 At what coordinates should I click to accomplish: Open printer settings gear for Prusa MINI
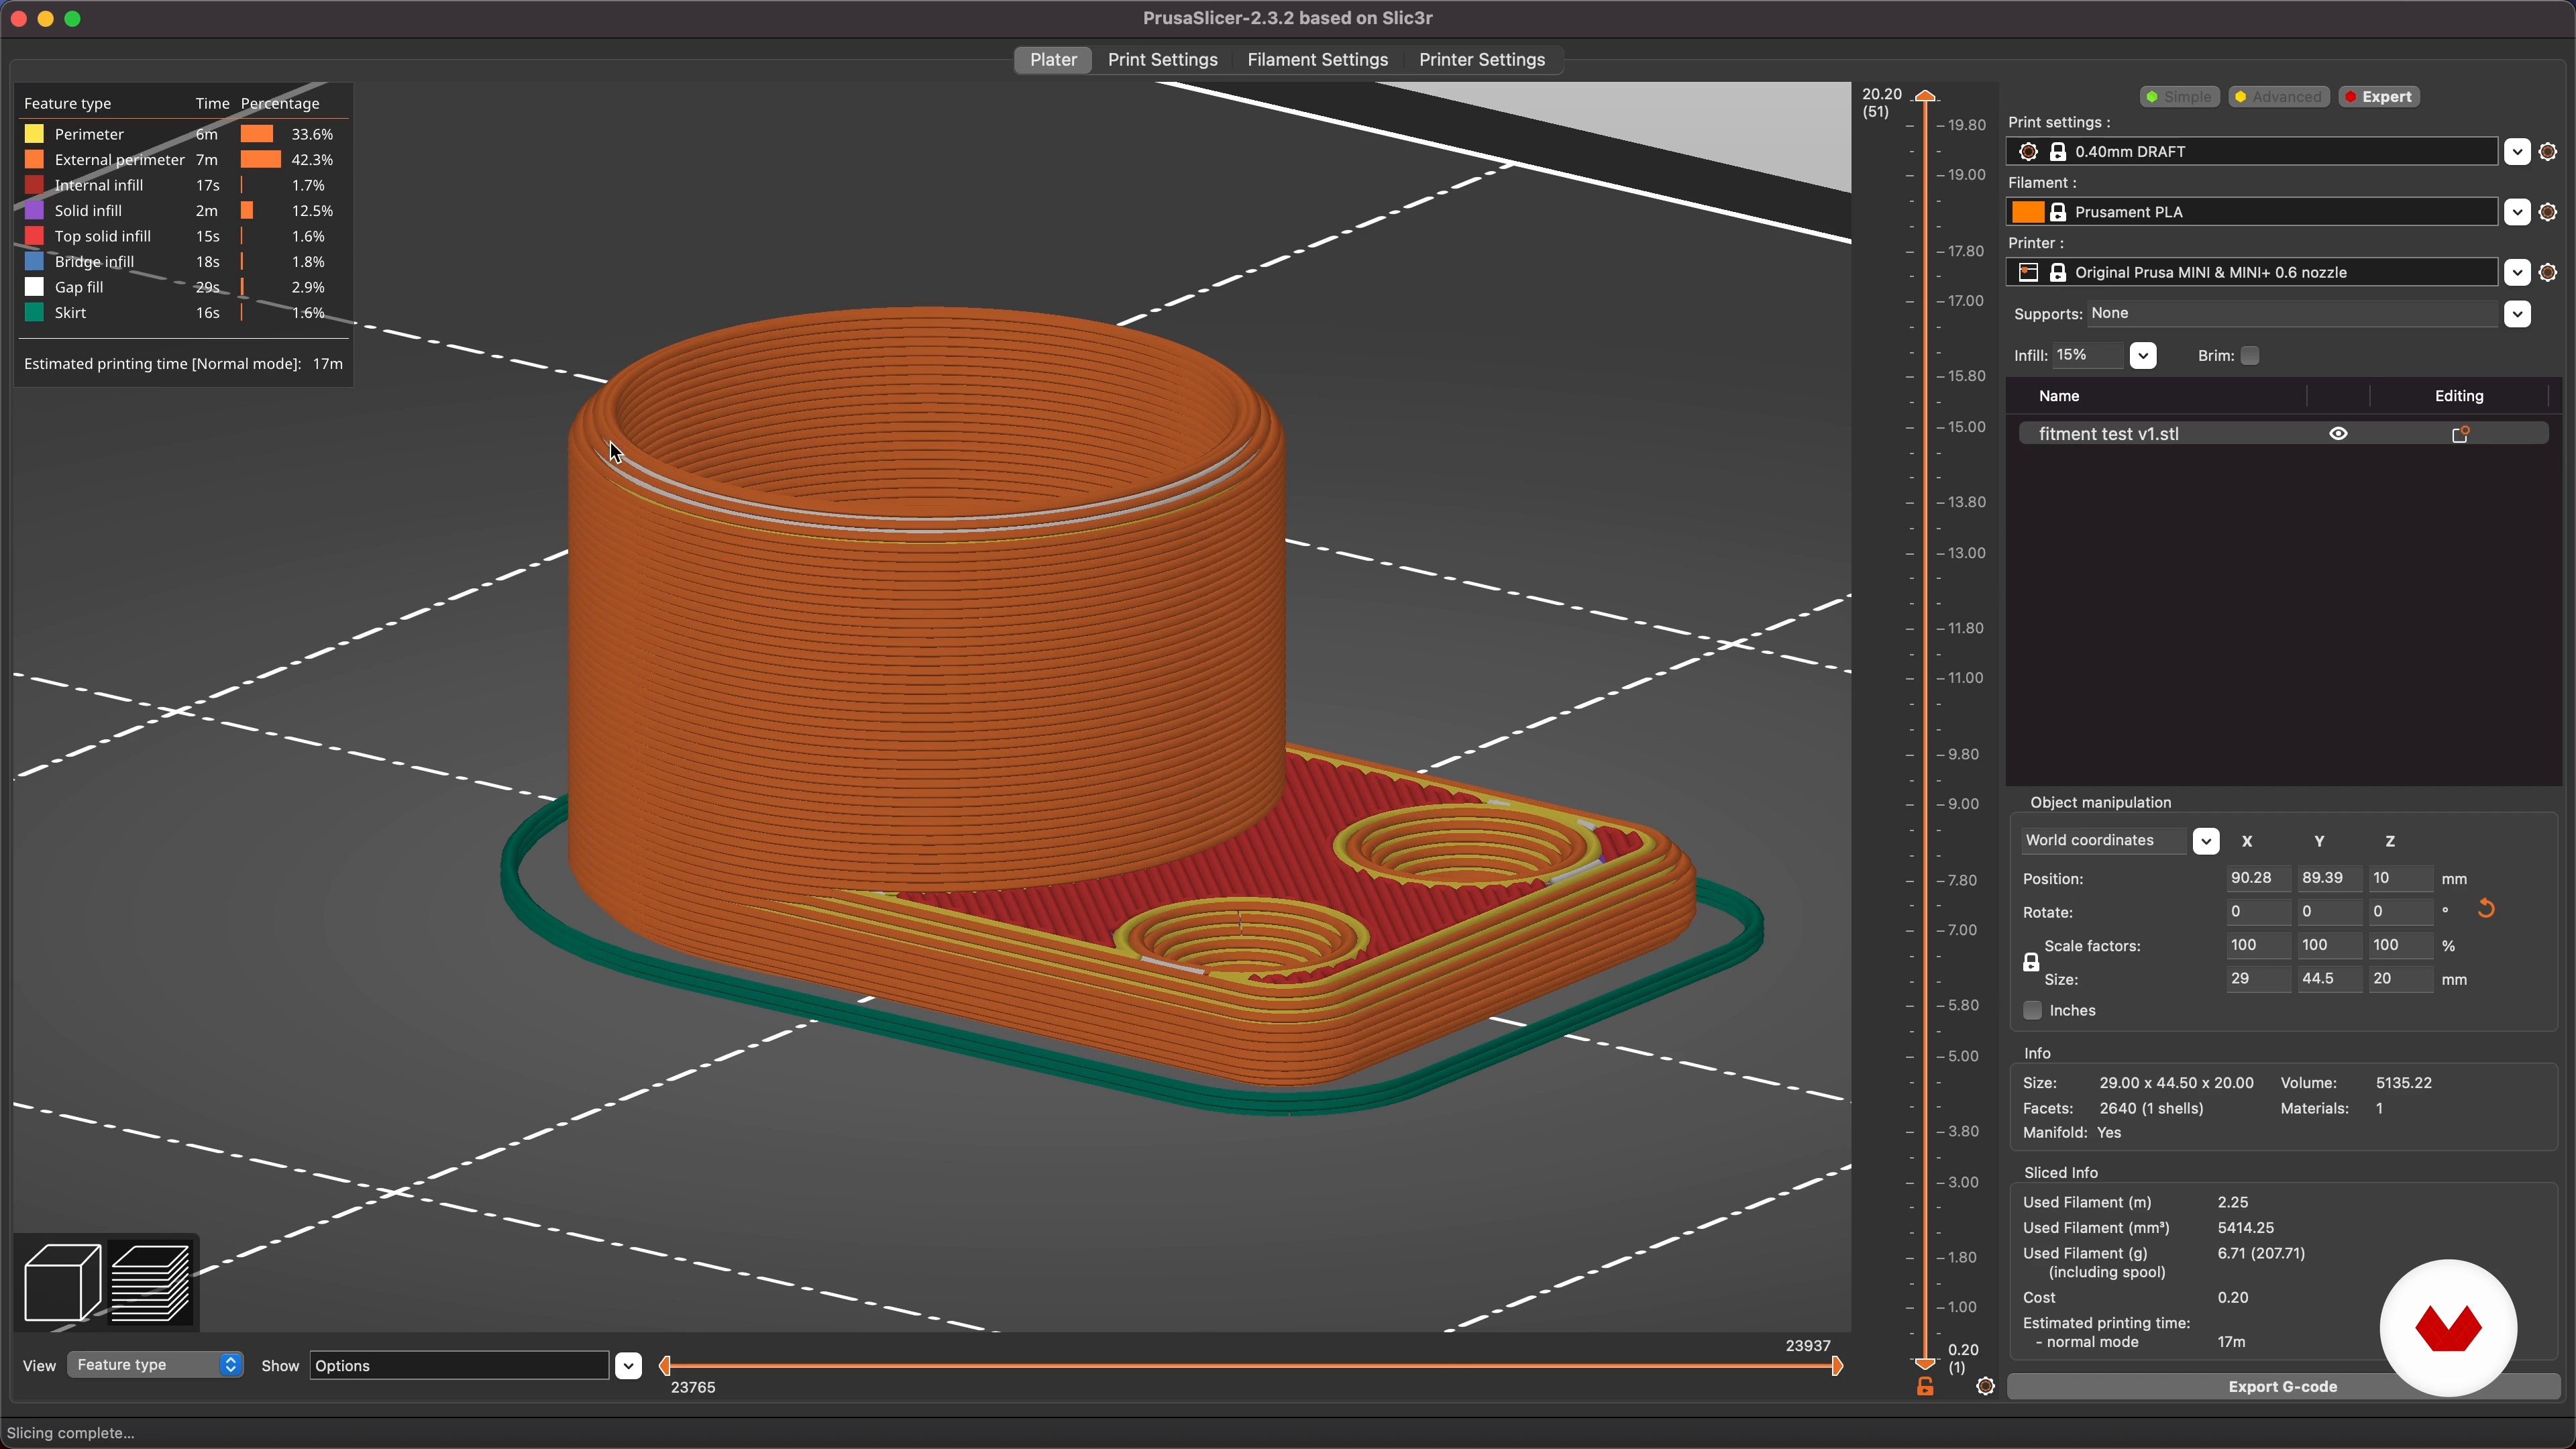2548,272
